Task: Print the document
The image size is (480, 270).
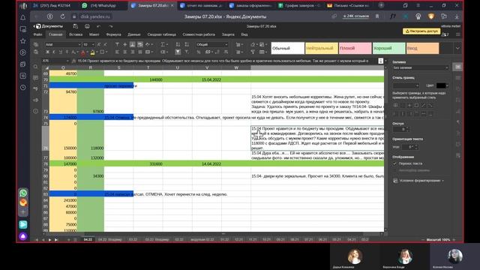Action: pyautogui.click(x=87, y=26)
